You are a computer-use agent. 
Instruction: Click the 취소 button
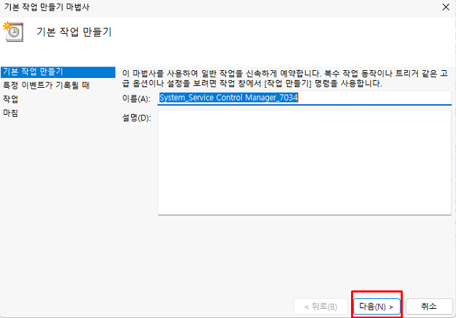[x=429, y=306]
